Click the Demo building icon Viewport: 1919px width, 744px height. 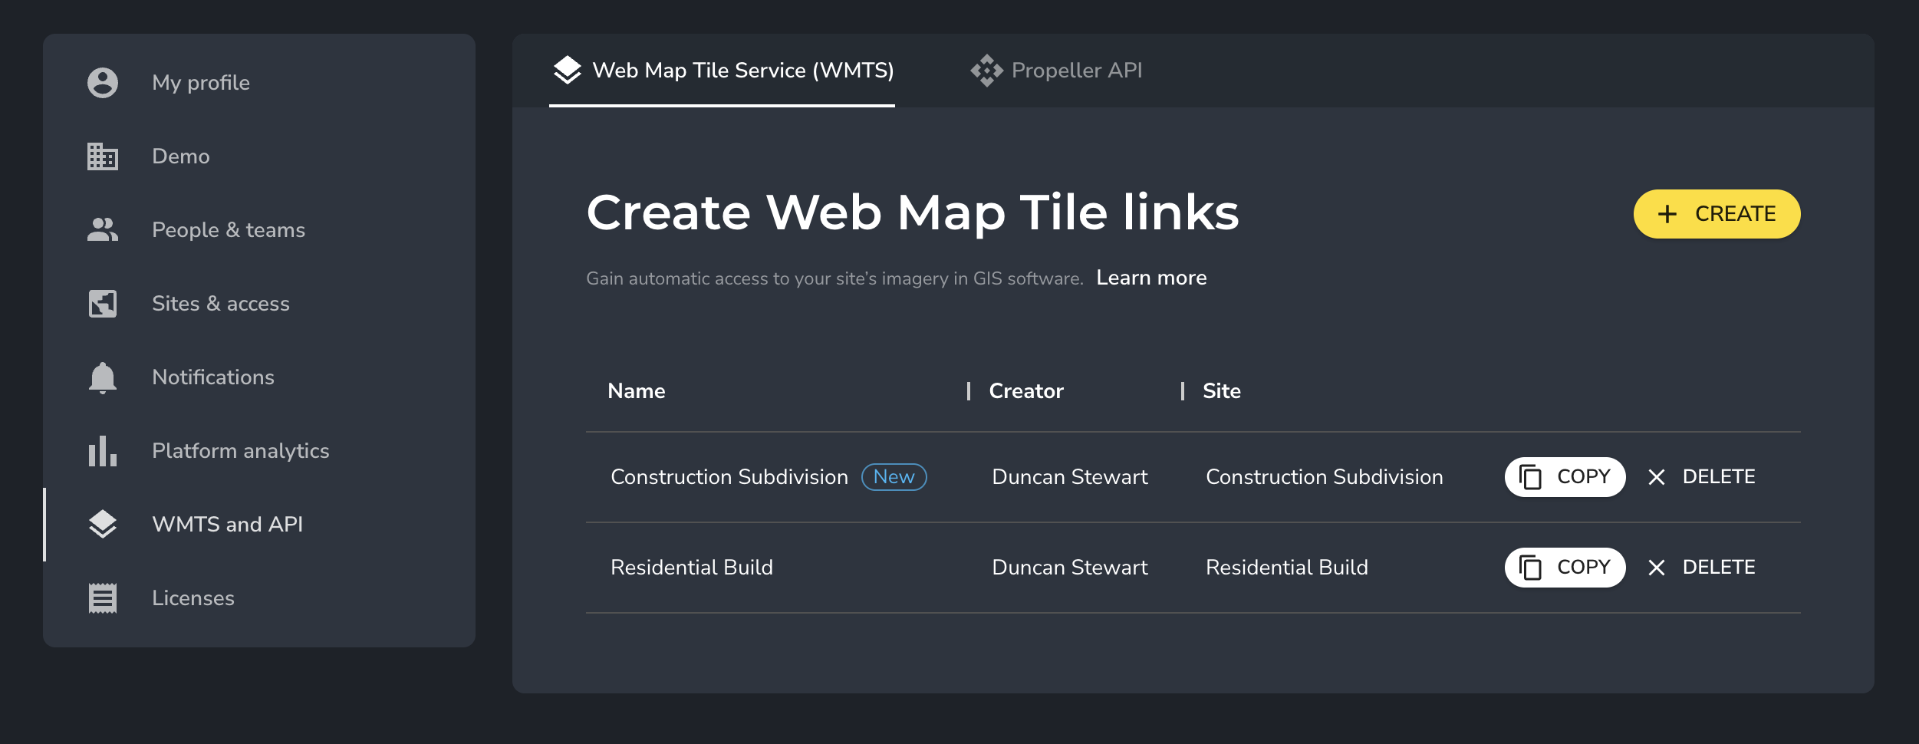103,156
